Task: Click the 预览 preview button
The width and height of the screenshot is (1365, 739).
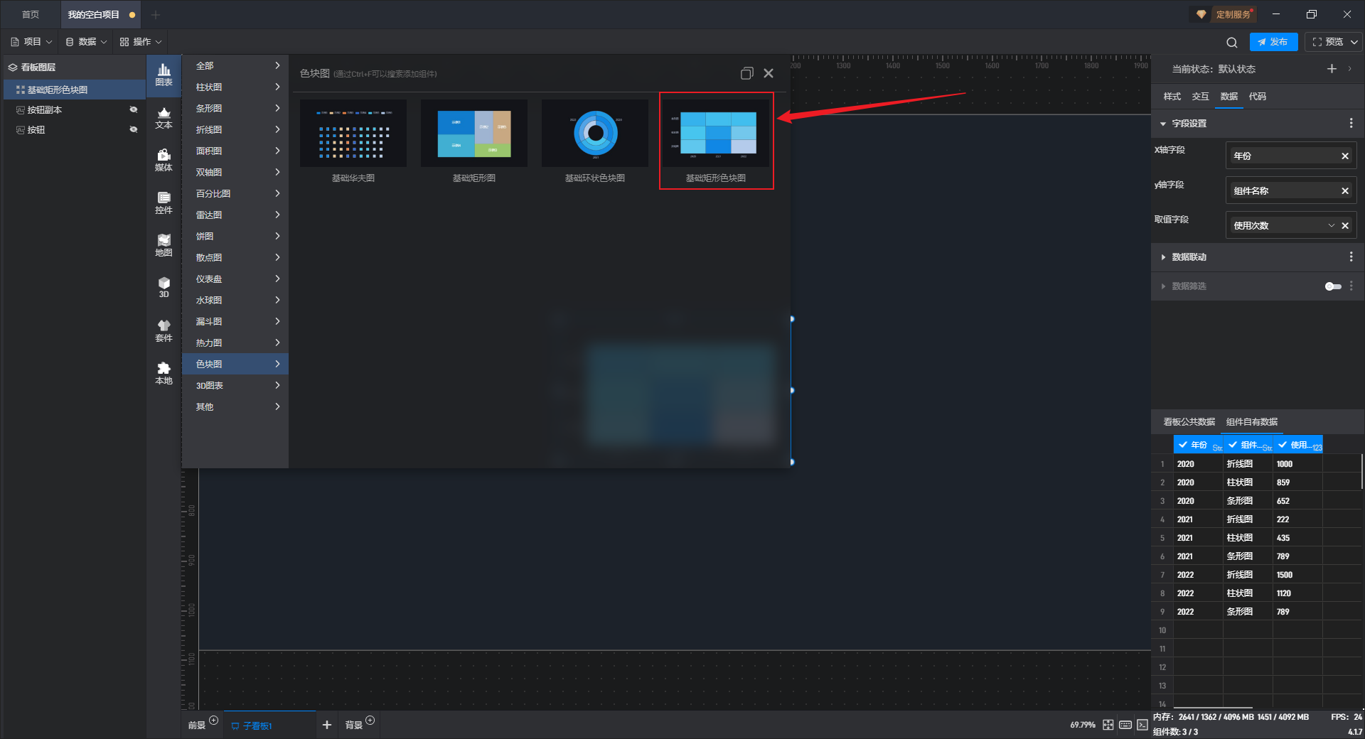Action: pyautogui.click(x=1327, y=42)
